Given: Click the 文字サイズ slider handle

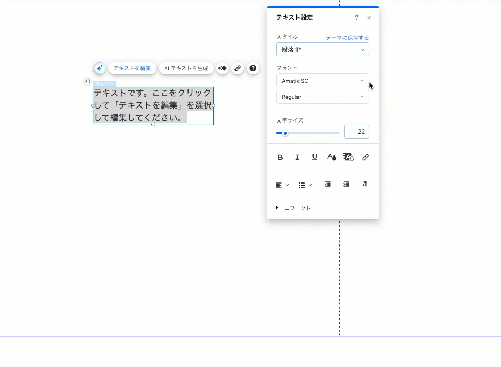Looking at the screenshot, I should pos(285,133).
